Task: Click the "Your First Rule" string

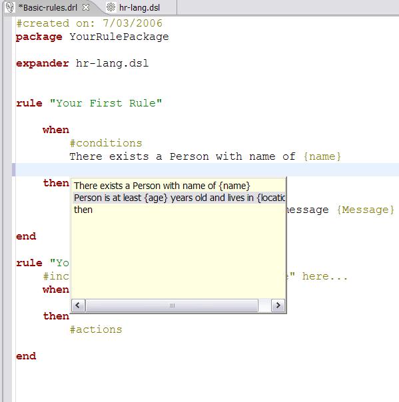Action: point(106,103)
